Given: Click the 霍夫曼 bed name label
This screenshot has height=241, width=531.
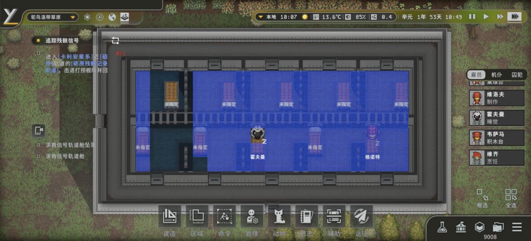Looking at the screenshot, I should (x=258, y=157).
